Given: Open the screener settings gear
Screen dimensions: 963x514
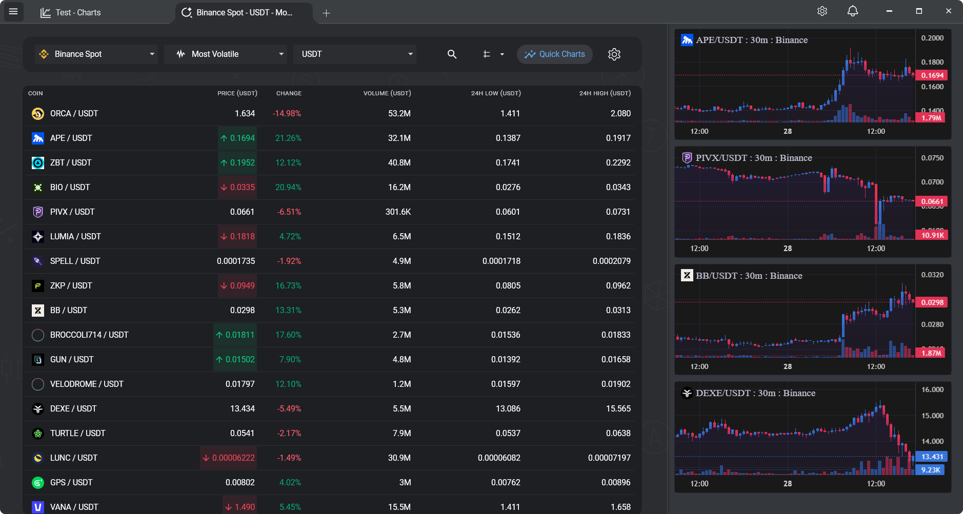Looking at the screenshot, I should click(614, 54).
